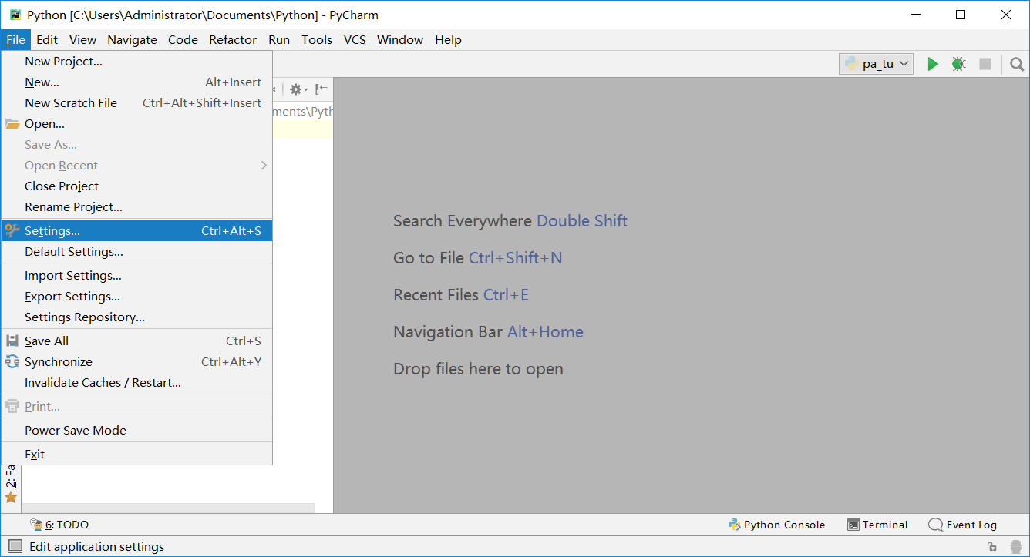This screenshot has width=1030, height=557.
Task: Select New Scratch File menu entry
Action: click(136, 103)
